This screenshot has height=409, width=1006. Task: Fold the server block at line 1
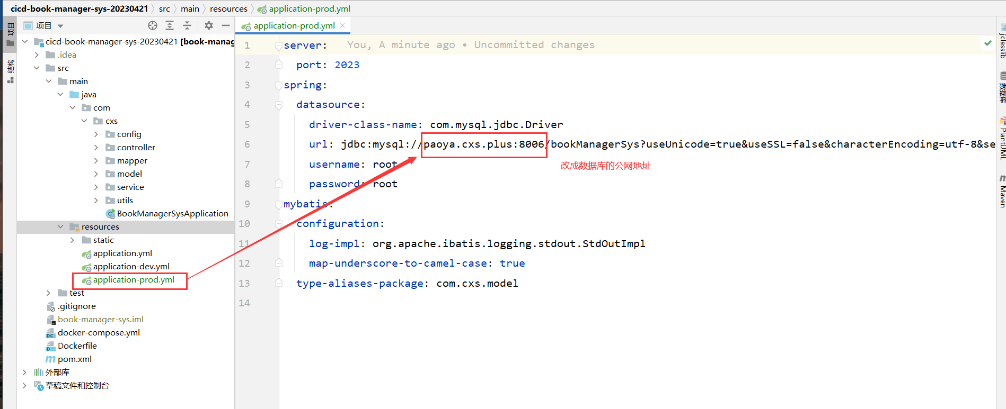coord(279,46)
